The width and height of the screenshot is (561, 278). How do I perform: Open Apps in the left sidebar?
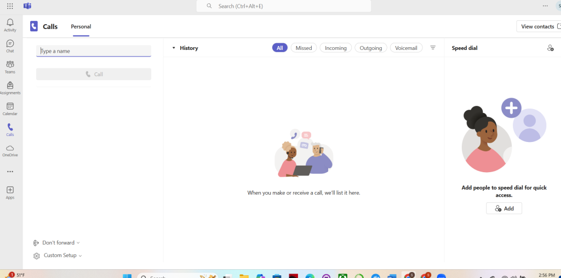(10, 192)
